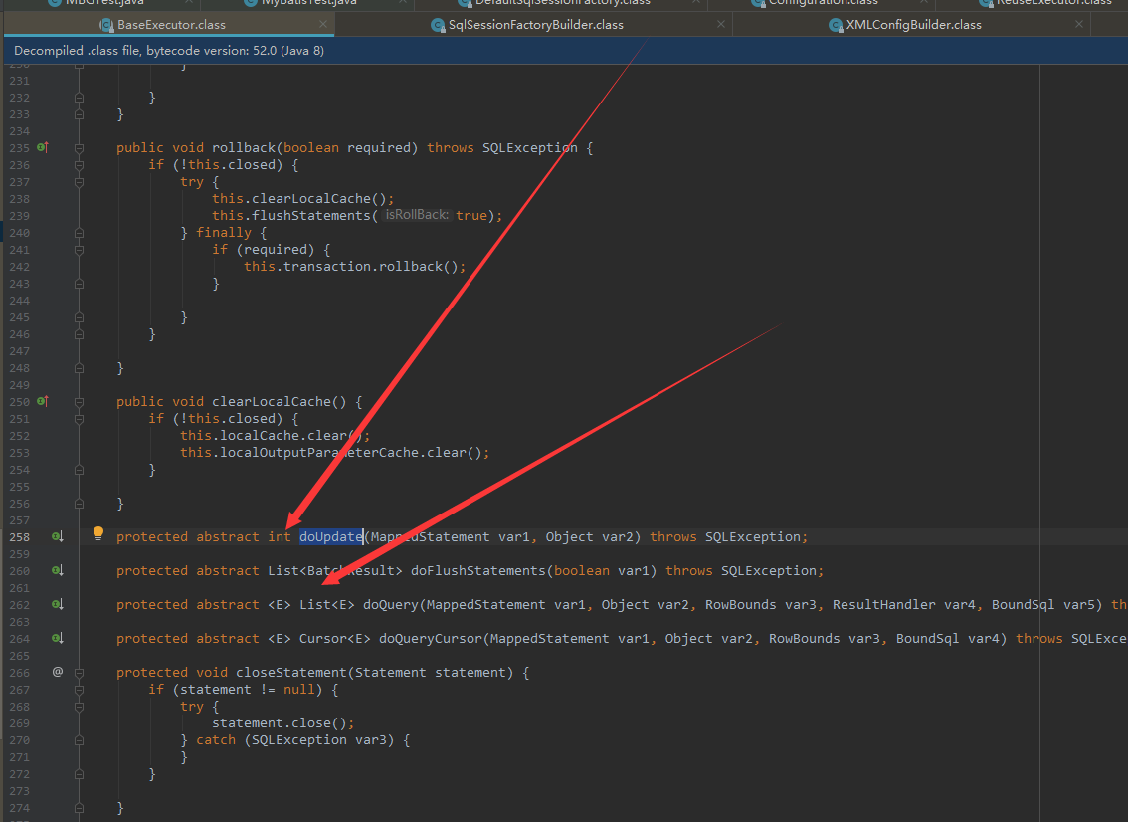Screen dimensions: 1128x822
Task: Switch to the BaseExecutor.class tab
Action: click(x=170, y=25)
